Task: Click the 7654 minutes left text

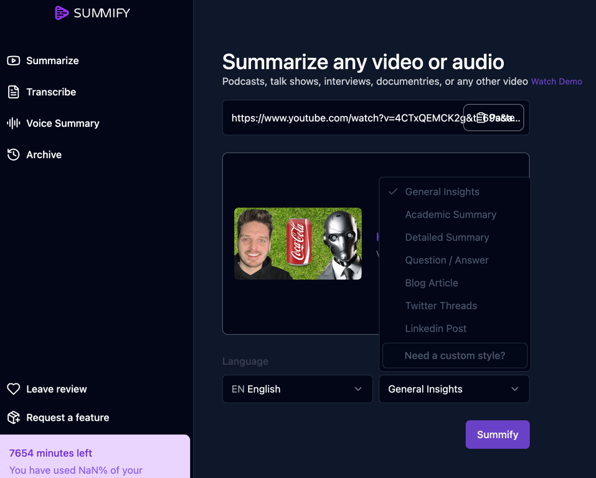Action: (50, 453)
